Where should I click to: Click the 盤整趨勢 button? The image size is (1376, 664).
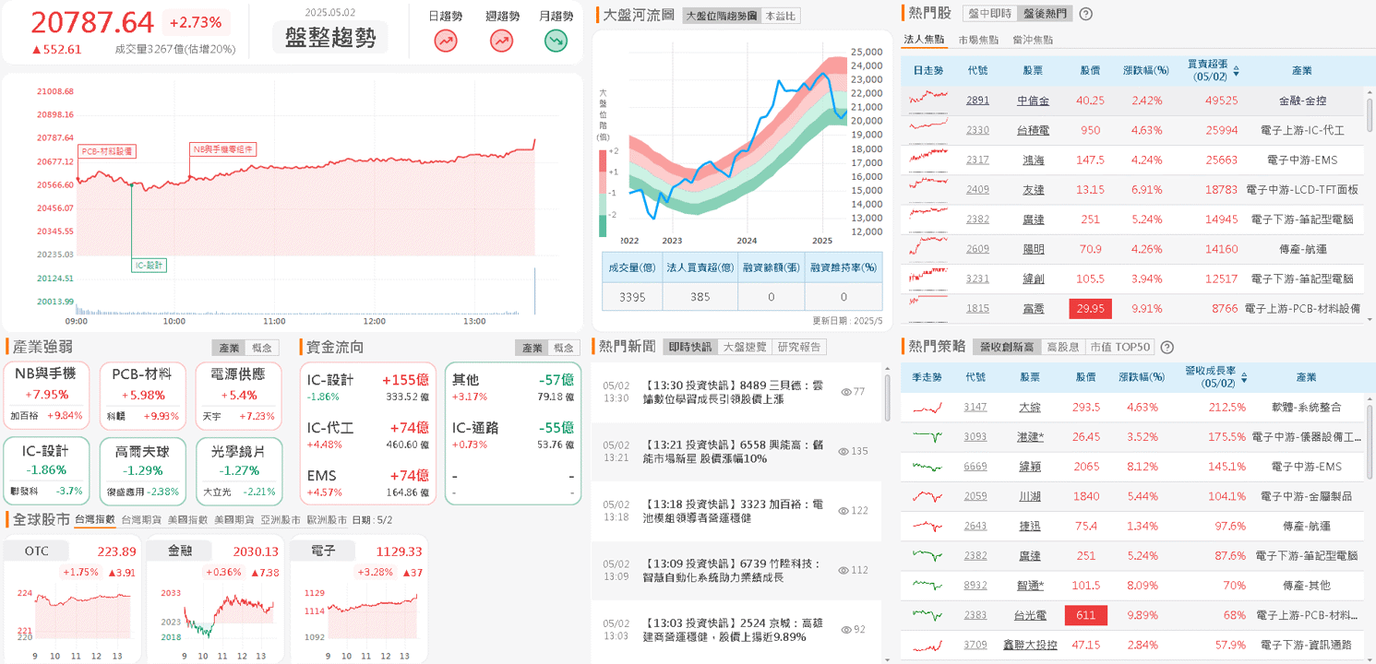pyautogui.click(x=329, y=38)
